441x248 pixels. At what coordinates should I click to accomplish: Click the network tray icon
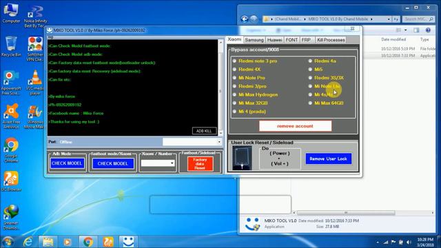[x=386, y=242]
